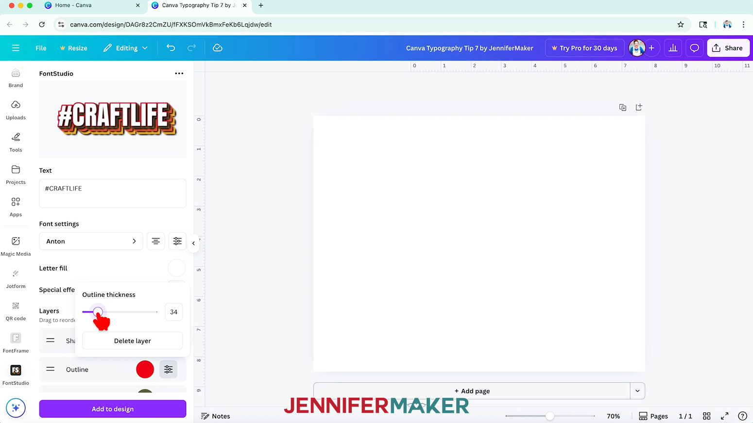The width and height of the screenshot is (753, 423).
Task: Open the Editing mode dropdown
Action: point(125,48)
